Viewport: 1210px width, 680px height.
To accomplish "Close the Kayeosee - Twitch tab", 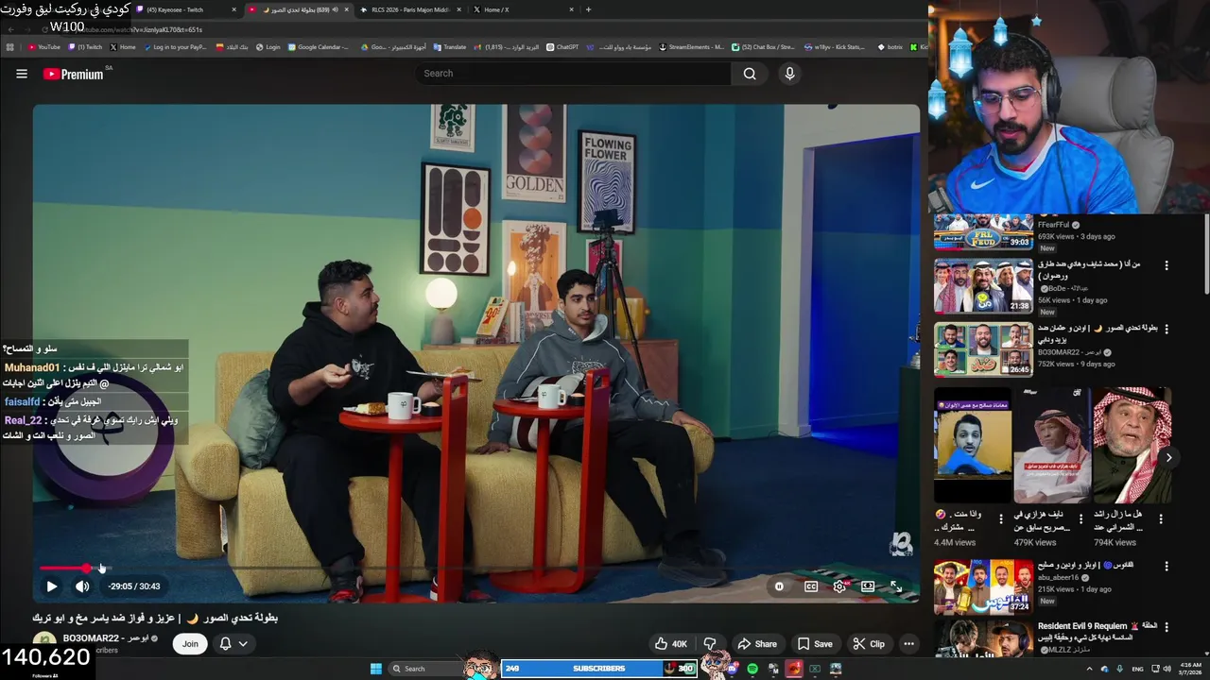I will point(233,9).
